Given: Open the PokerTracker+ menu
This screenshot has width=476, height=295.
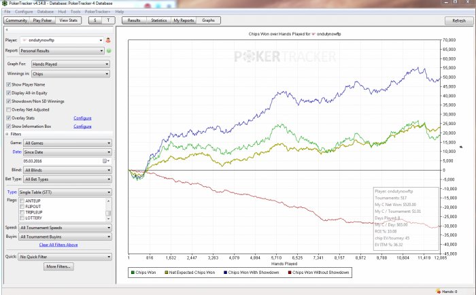Looking at the screenshot, I should pyautogui.click(x=97, y=12).
